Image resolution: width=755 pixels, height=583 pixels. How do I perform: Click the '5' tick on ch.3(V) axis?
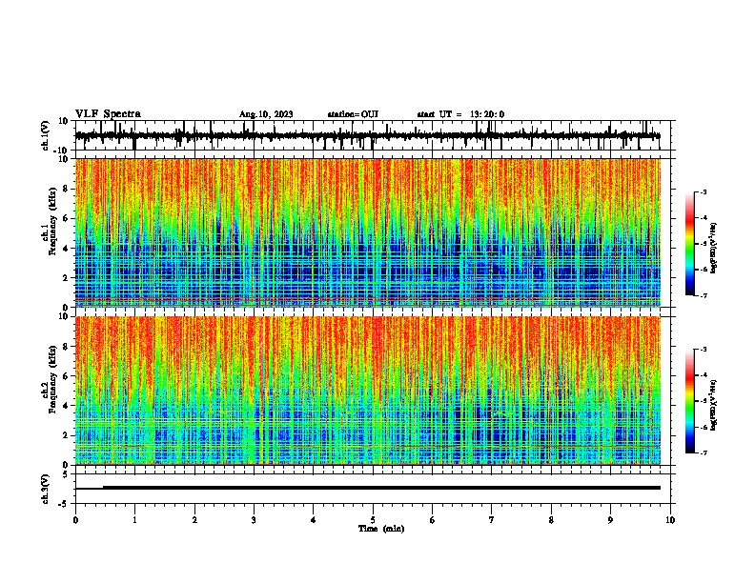(67, 474)
